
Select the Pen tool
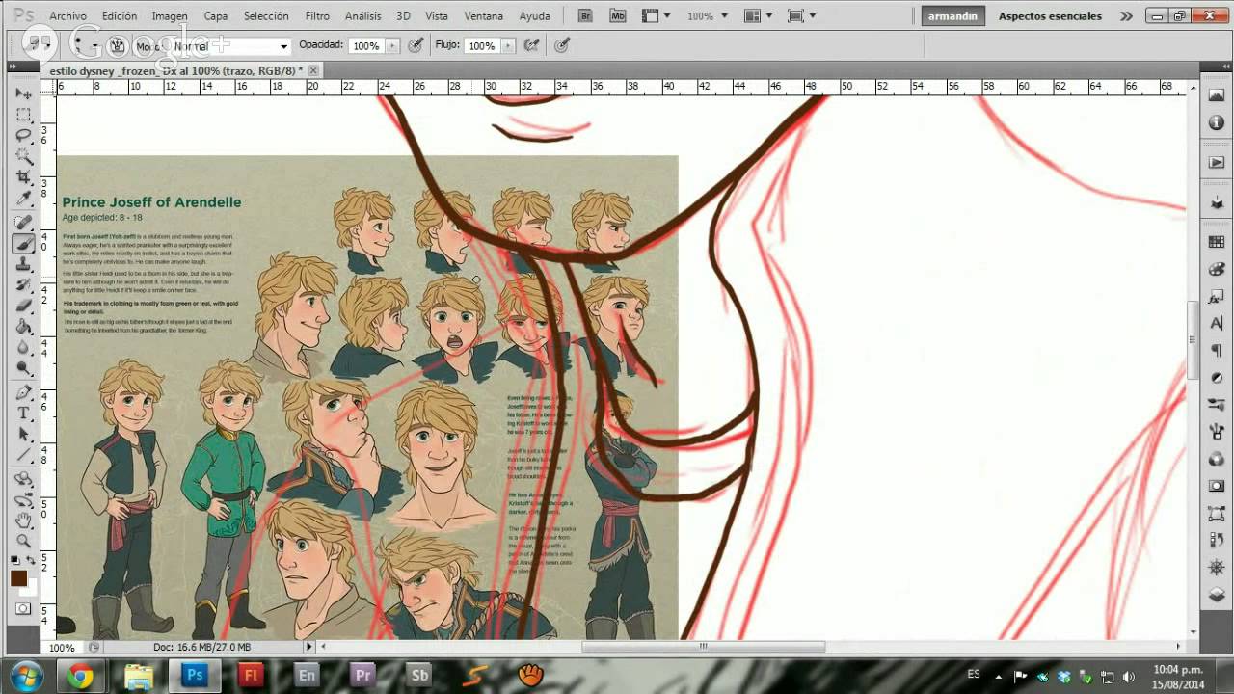[x=24, y=392]
